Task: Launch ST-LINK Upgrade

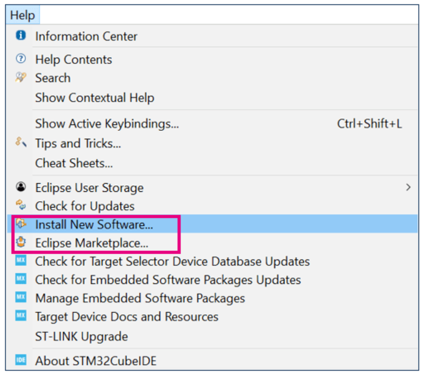Action: tap(82, 336)
